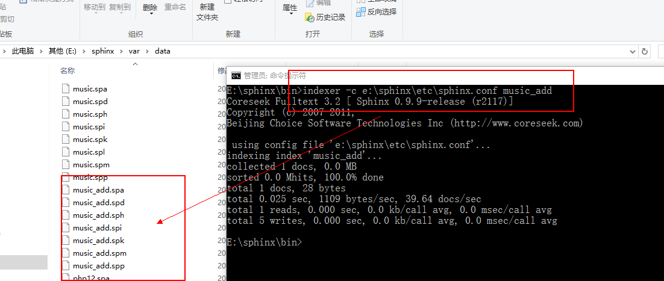Go to 此电脑 in the address breadcrumb
The image size is (664, 281).
click(x=23, y=51)
